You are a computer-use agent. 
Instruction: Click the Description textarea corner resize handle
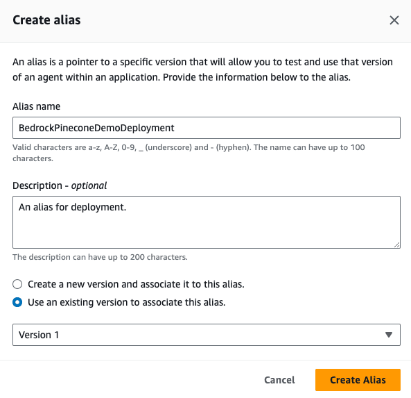pyautogui.click(x=397, y=244)
